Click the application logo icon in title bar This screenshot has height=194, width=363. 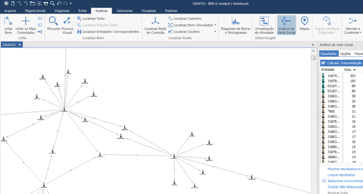tap(6, 3)
